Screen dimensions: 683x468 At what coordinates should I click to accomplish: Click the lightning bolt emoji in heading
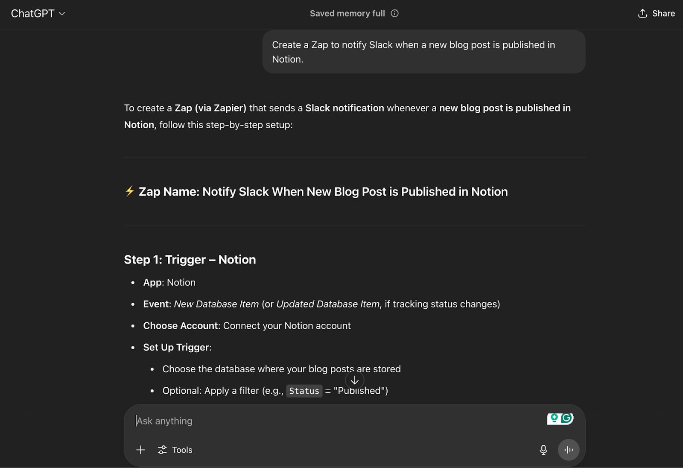pyautogui.click(x=130, y=191)
